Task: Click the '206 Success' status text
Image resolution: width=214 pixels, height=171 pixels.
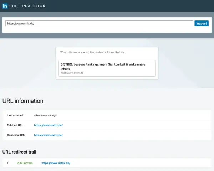Action: [25, 163]
